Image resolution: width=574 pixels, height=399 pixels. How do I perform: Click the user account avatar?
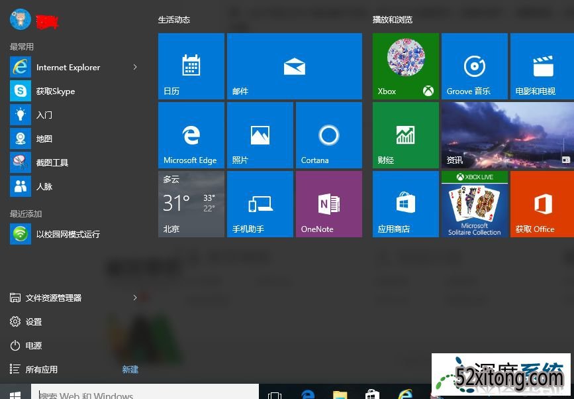point(20,19)
